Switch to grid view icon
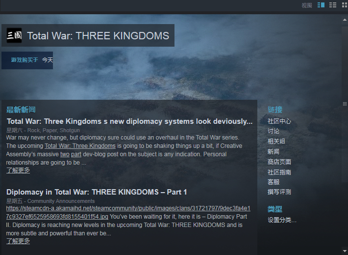Viewport: 348px width, 255px height. click(x=345, y=5)
